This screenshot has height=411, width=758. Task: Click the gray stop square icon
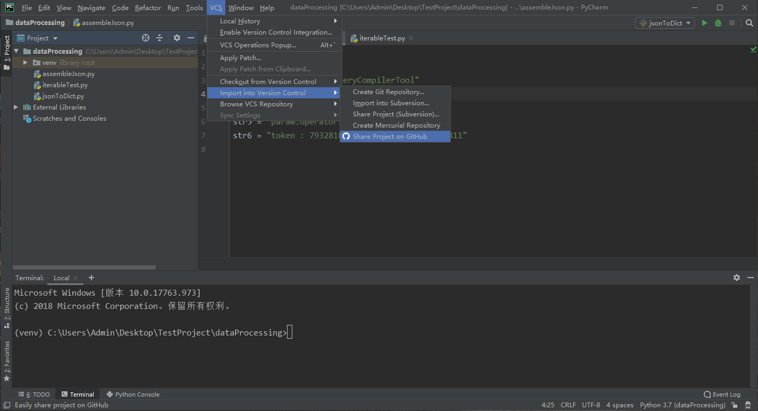point(732,23)
